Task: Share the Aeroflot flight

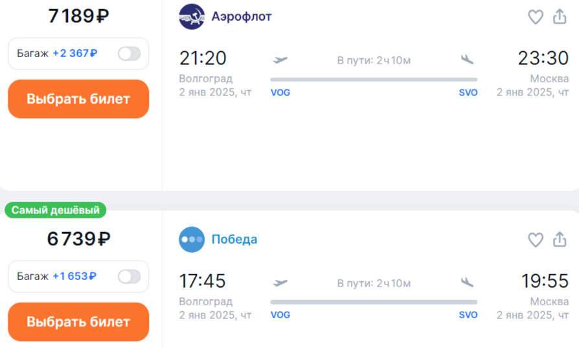Action: (560, 17)
